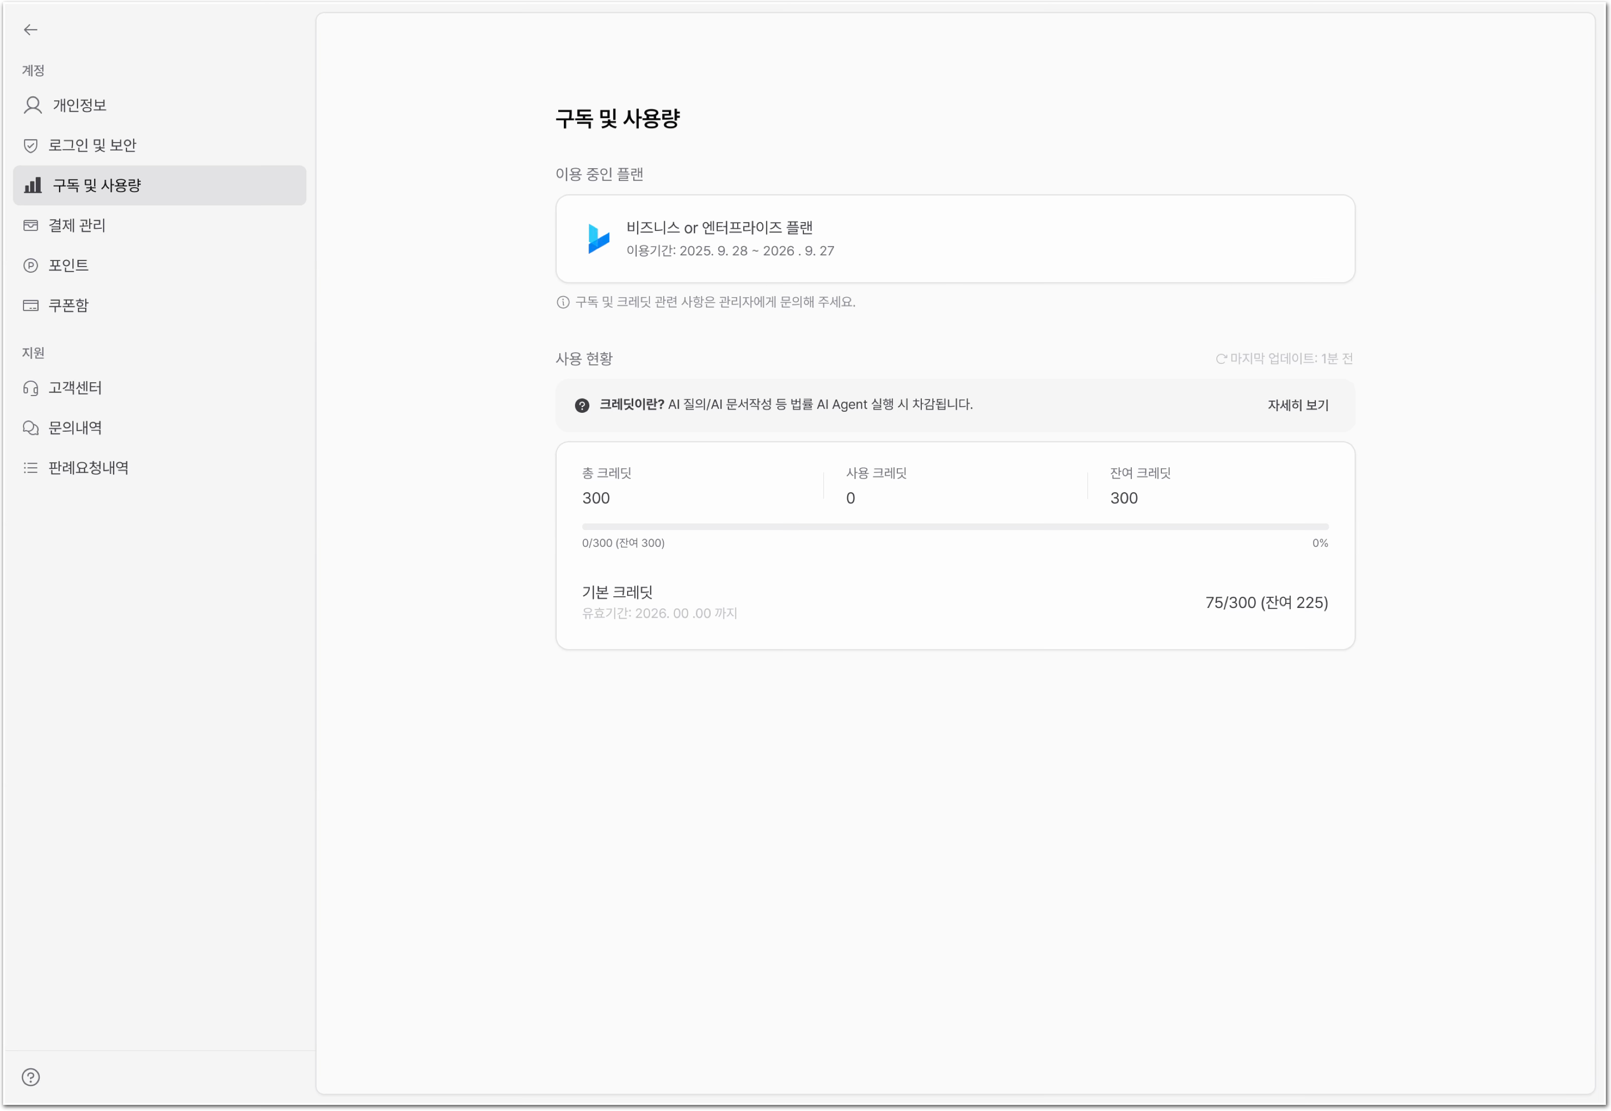The image size is (1611, 1111).
Task: Click the chat bubble icon 문의내역
Action: click(30, 428)
